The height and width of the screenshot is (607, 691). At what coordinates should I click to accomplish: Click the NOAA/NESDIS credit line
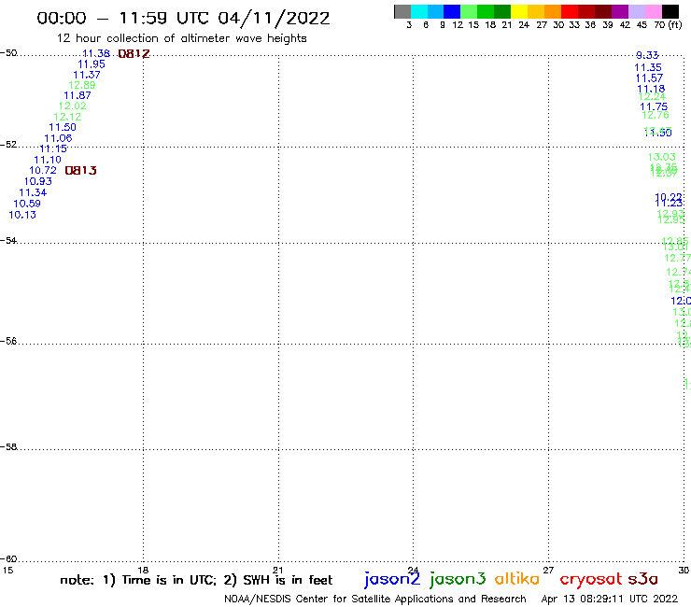click(375, 599)
